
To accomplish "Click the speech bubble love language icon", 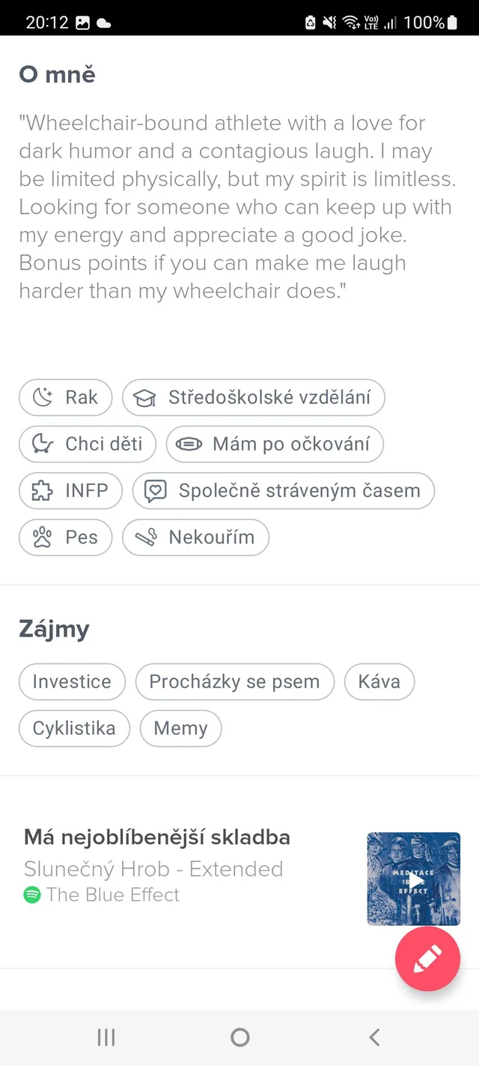I will click(x=156, y=491).
